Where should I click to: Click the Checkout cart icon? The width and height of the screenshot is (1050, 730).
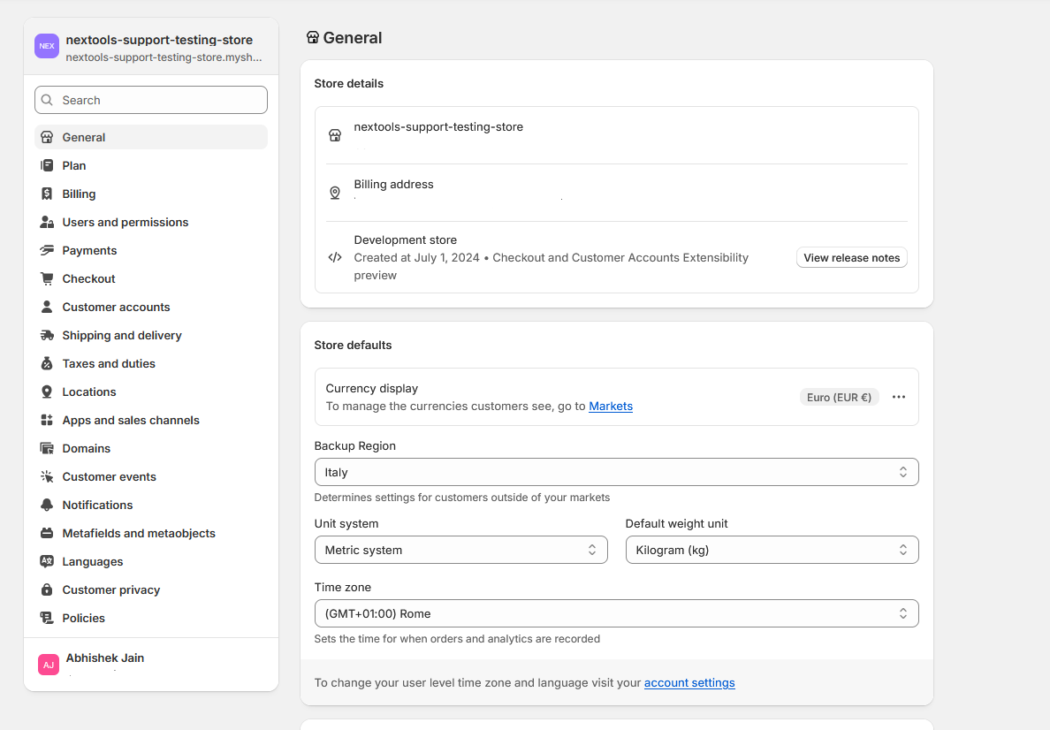click(47, 278)
